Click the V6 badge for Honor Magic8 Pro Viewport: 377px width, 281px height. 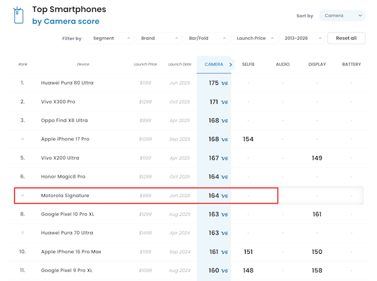tap(224, 177)
